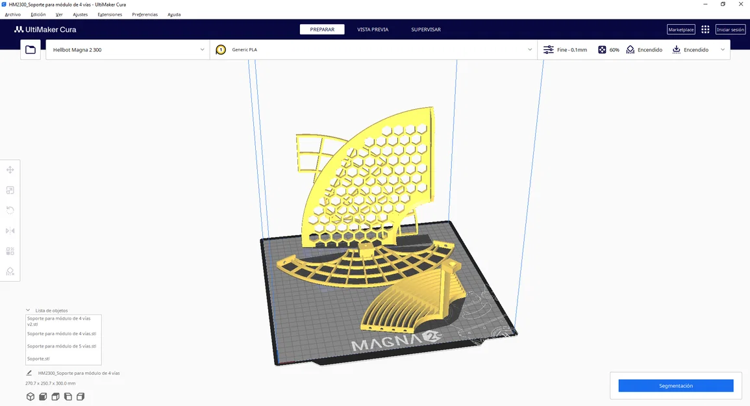
Task: Switch to 3D perspective view cube icon
Action: (x=31, y=396)
